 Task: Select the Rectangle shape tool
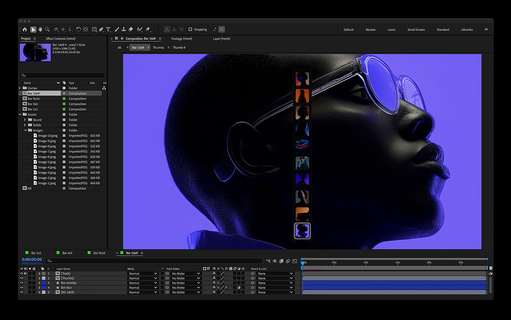[x=94, y=29]
